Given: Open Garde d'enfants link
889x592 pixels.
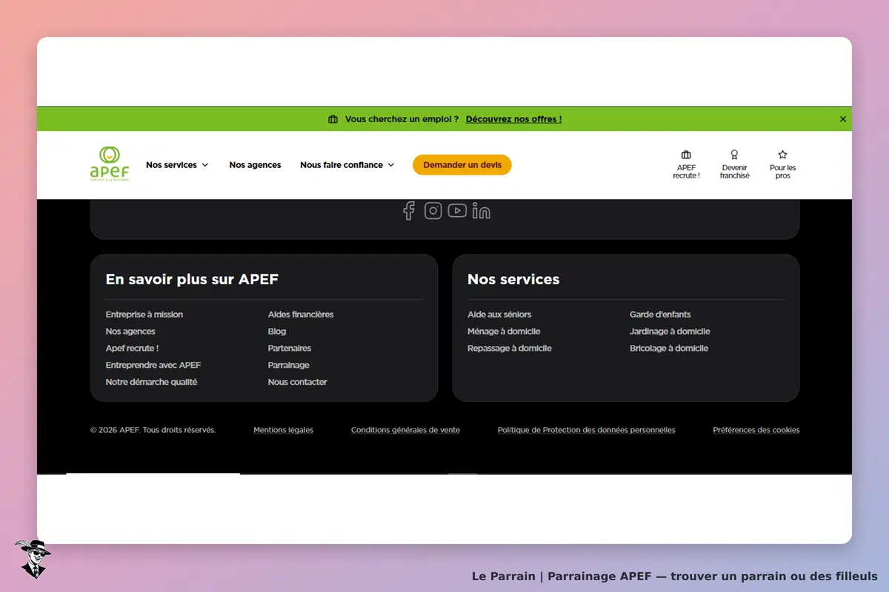Looking at the screenshot, I should pos(660,314).
